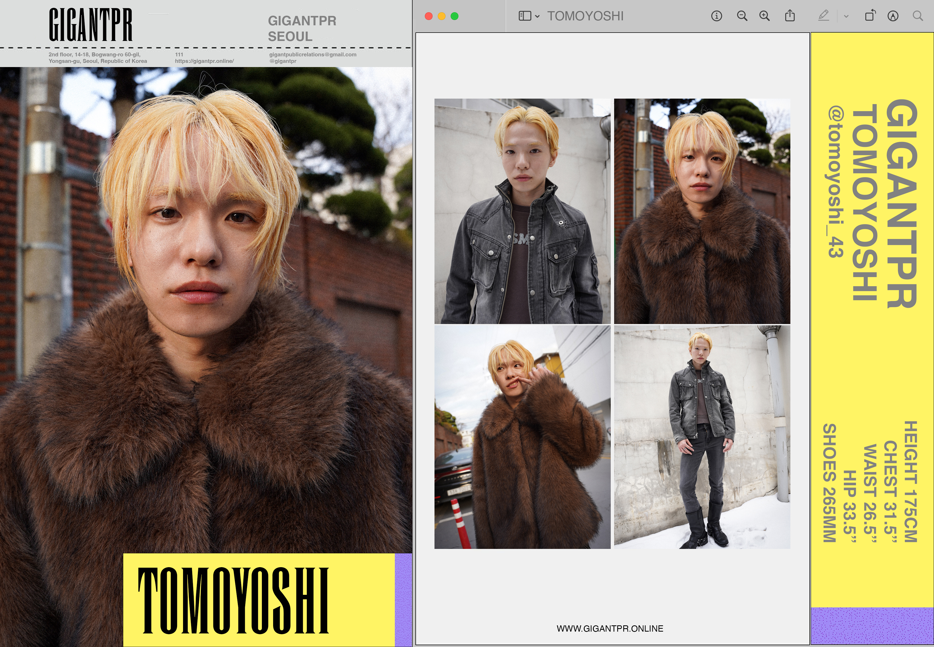Open the Inspector info panel
The width and height of the screenshot is (934, 647).
click(716, 16)
